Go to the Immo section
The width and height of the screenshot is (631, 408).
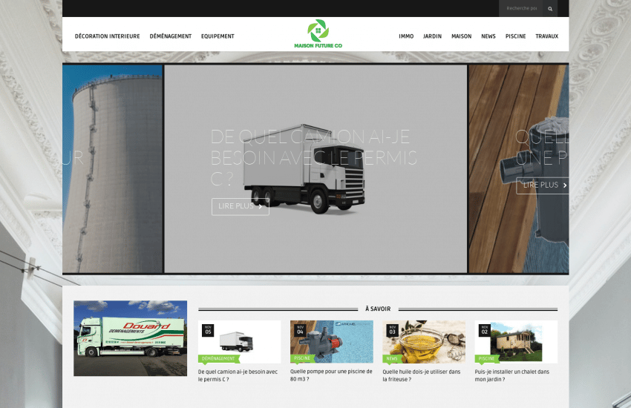[x=406, y=36]
